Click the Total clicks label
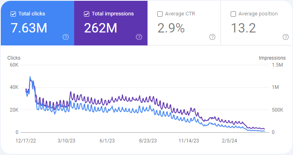 pos(32,14)
